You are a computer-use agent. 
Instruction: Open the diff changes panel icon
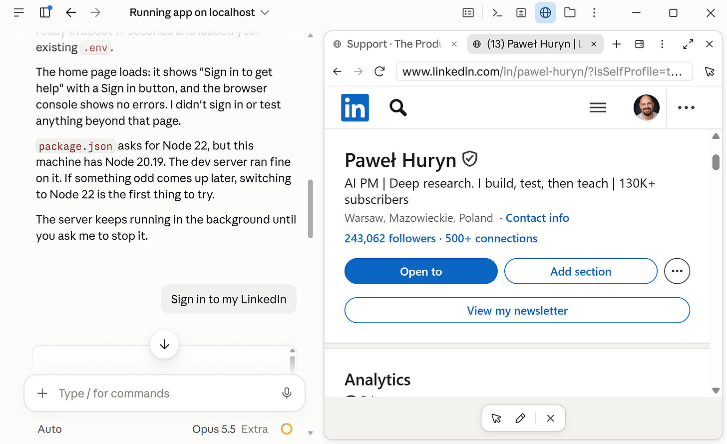pos(521,12)
